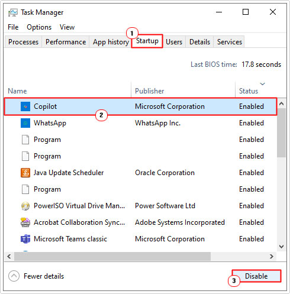Click the Task Manager title bar icon
The height and width of the screenshot is (294, 290).
coord(13,12)
